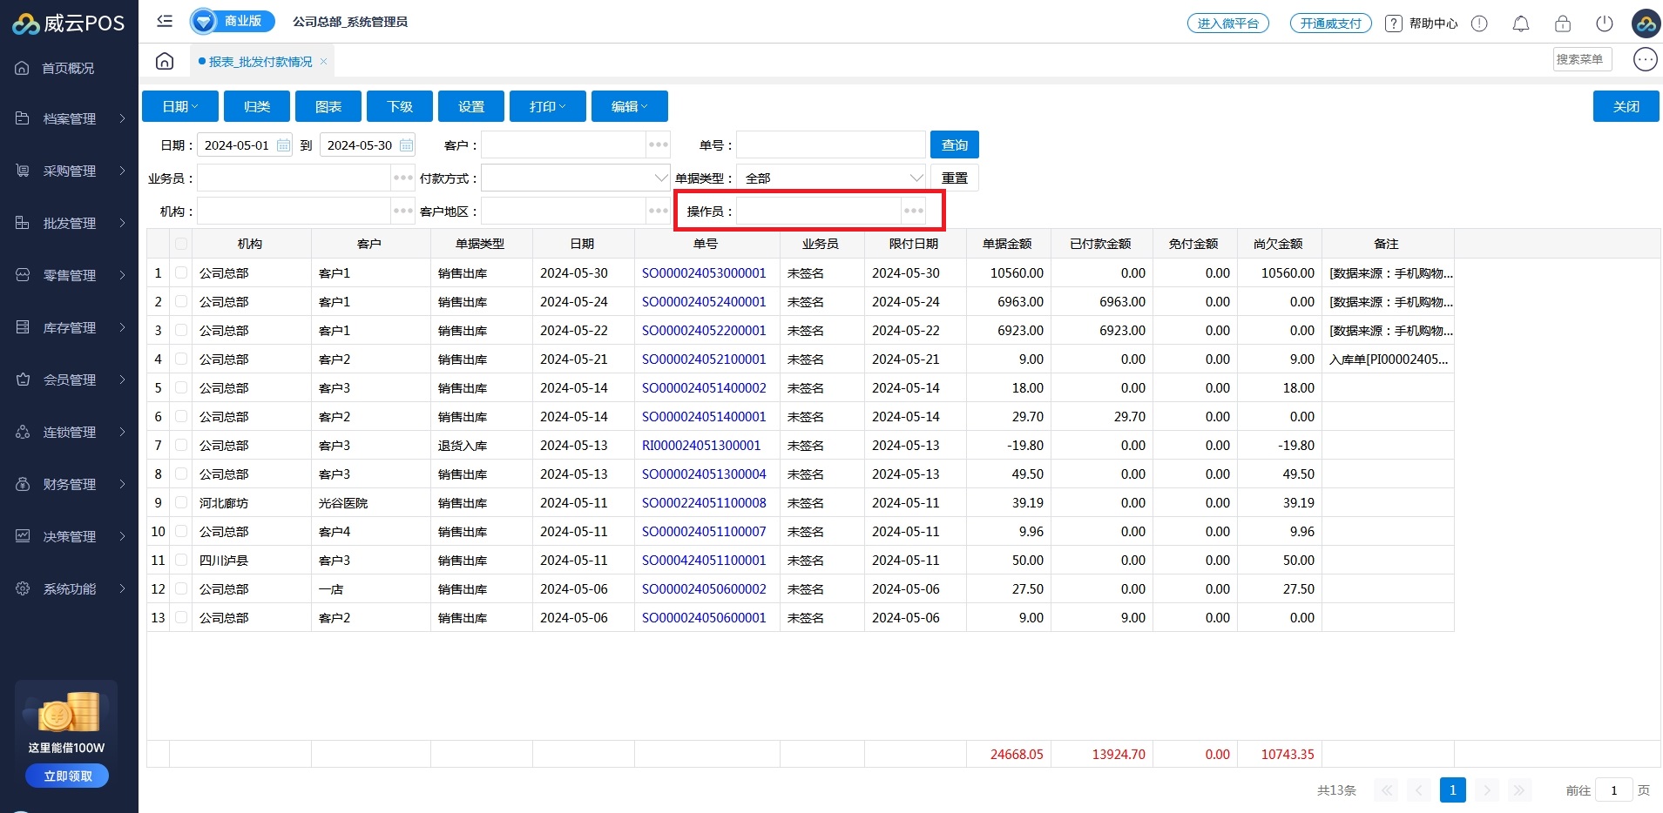Click the 查询 search button
This screenshot has width=1663, height=813.
point(954,144)
